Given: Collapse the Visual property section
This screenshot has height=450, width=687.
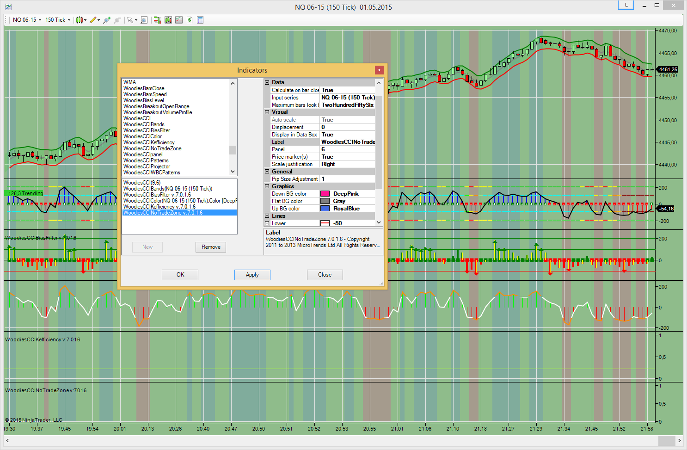Looking at the screenshot, I should click(x=267, y=112).
